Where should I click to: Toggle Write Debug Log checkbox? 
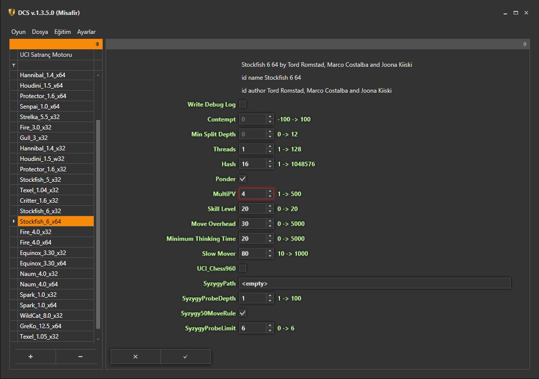tap(242, 104)
